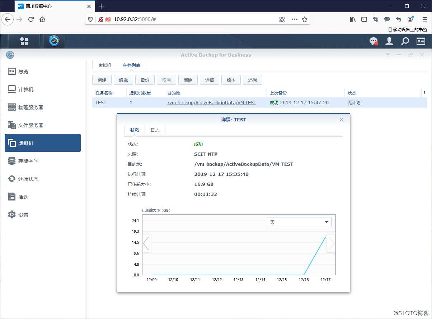Screen dimensions: 432x319
Task: Open 移动设备上的书签 bookmarks folder
Action: click(408, 30)
